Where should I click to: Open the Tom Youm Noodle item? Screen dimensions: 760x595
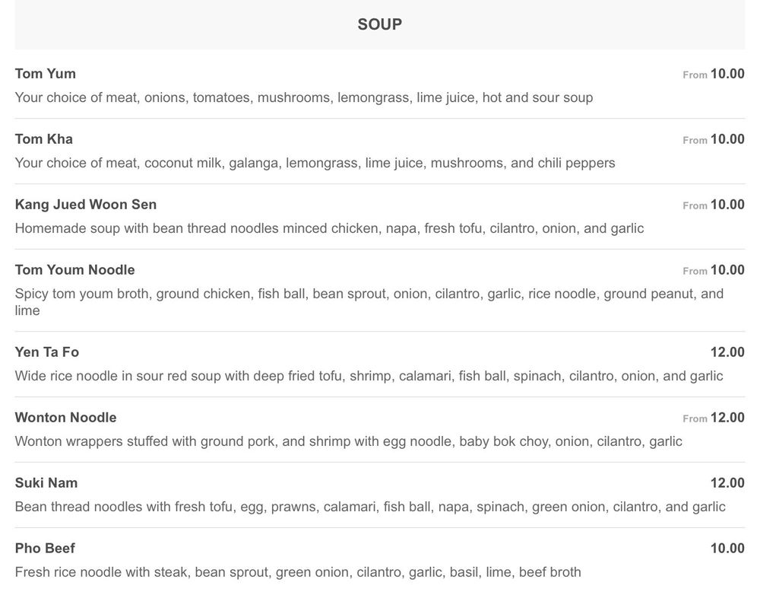point(75,270)
